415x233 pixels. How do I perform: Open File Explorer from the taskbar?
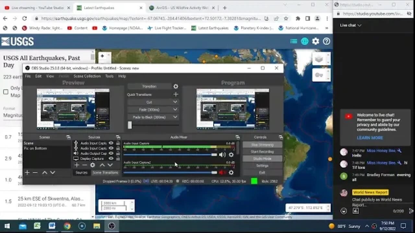tap(96, 226)
